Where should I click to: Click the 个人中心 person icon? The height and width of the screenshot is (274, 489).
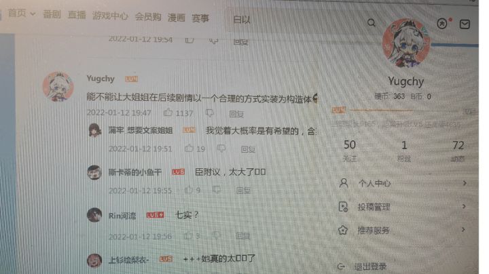coord(344,182)
